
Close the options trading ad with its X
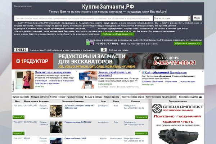coord(140,71)
